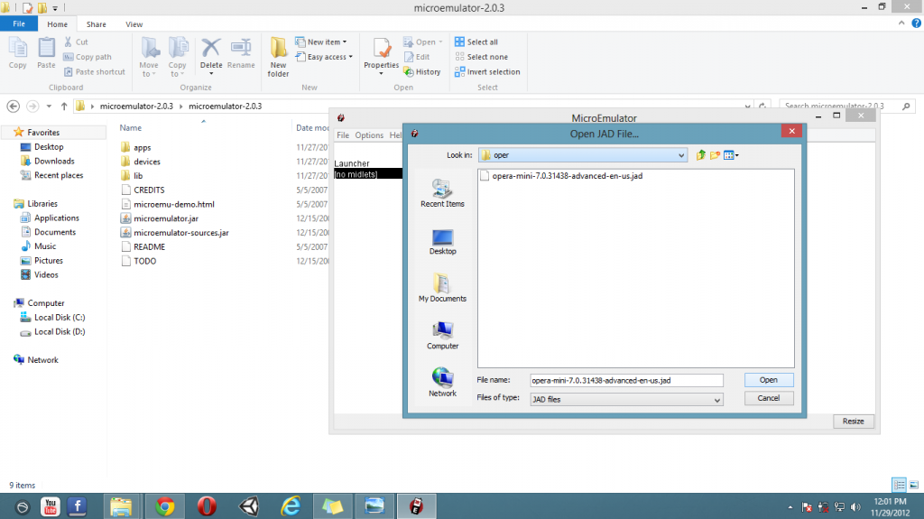The image size is (924, 519).
Task: Open the view style menu icon in dialog
Action: pyautogui.click(x=731, y=155)
